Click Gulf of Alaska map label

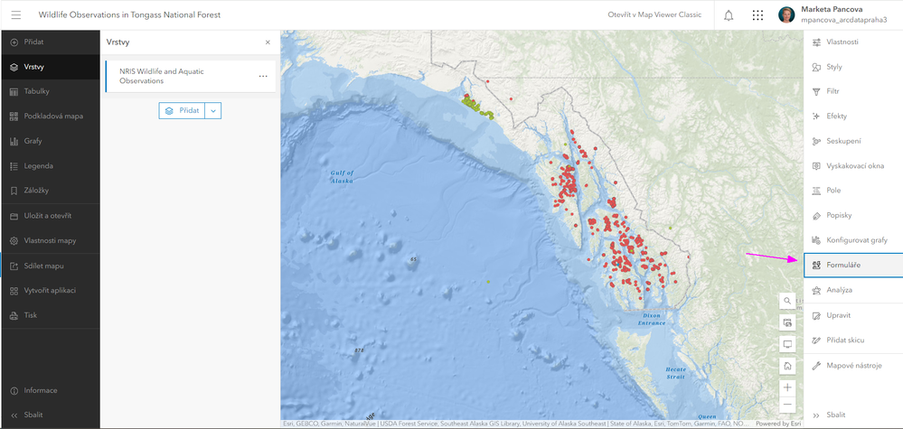coord(342,176)
